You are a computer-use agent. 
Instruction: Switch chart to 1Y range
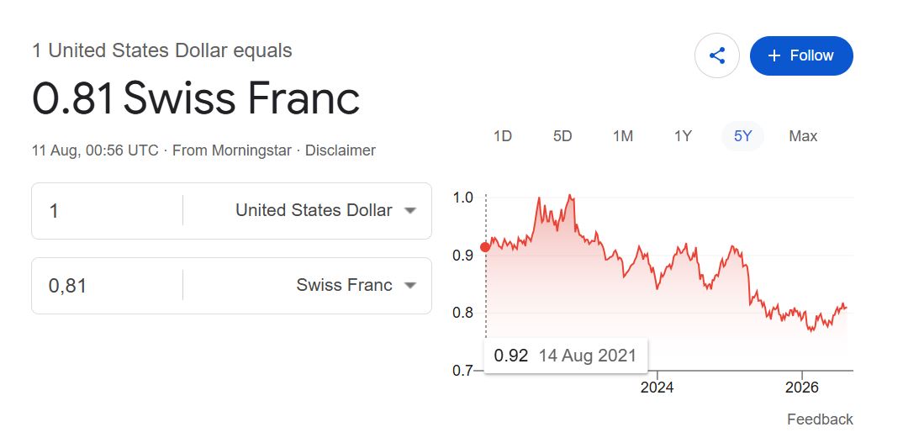pos(683,136)
